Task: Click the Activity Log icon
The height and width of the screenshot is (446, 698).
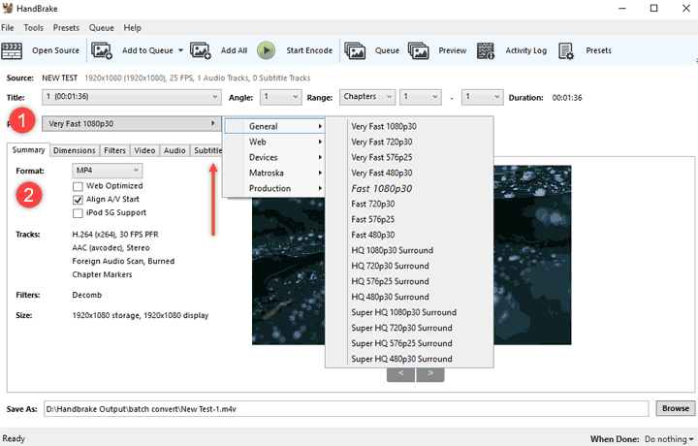Action: [x=486, y=50]
